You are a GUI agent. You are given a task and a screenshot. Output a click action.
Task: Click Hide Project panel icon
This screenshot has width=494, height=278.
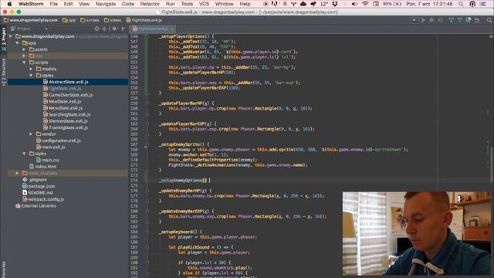(x=123, y=29)
